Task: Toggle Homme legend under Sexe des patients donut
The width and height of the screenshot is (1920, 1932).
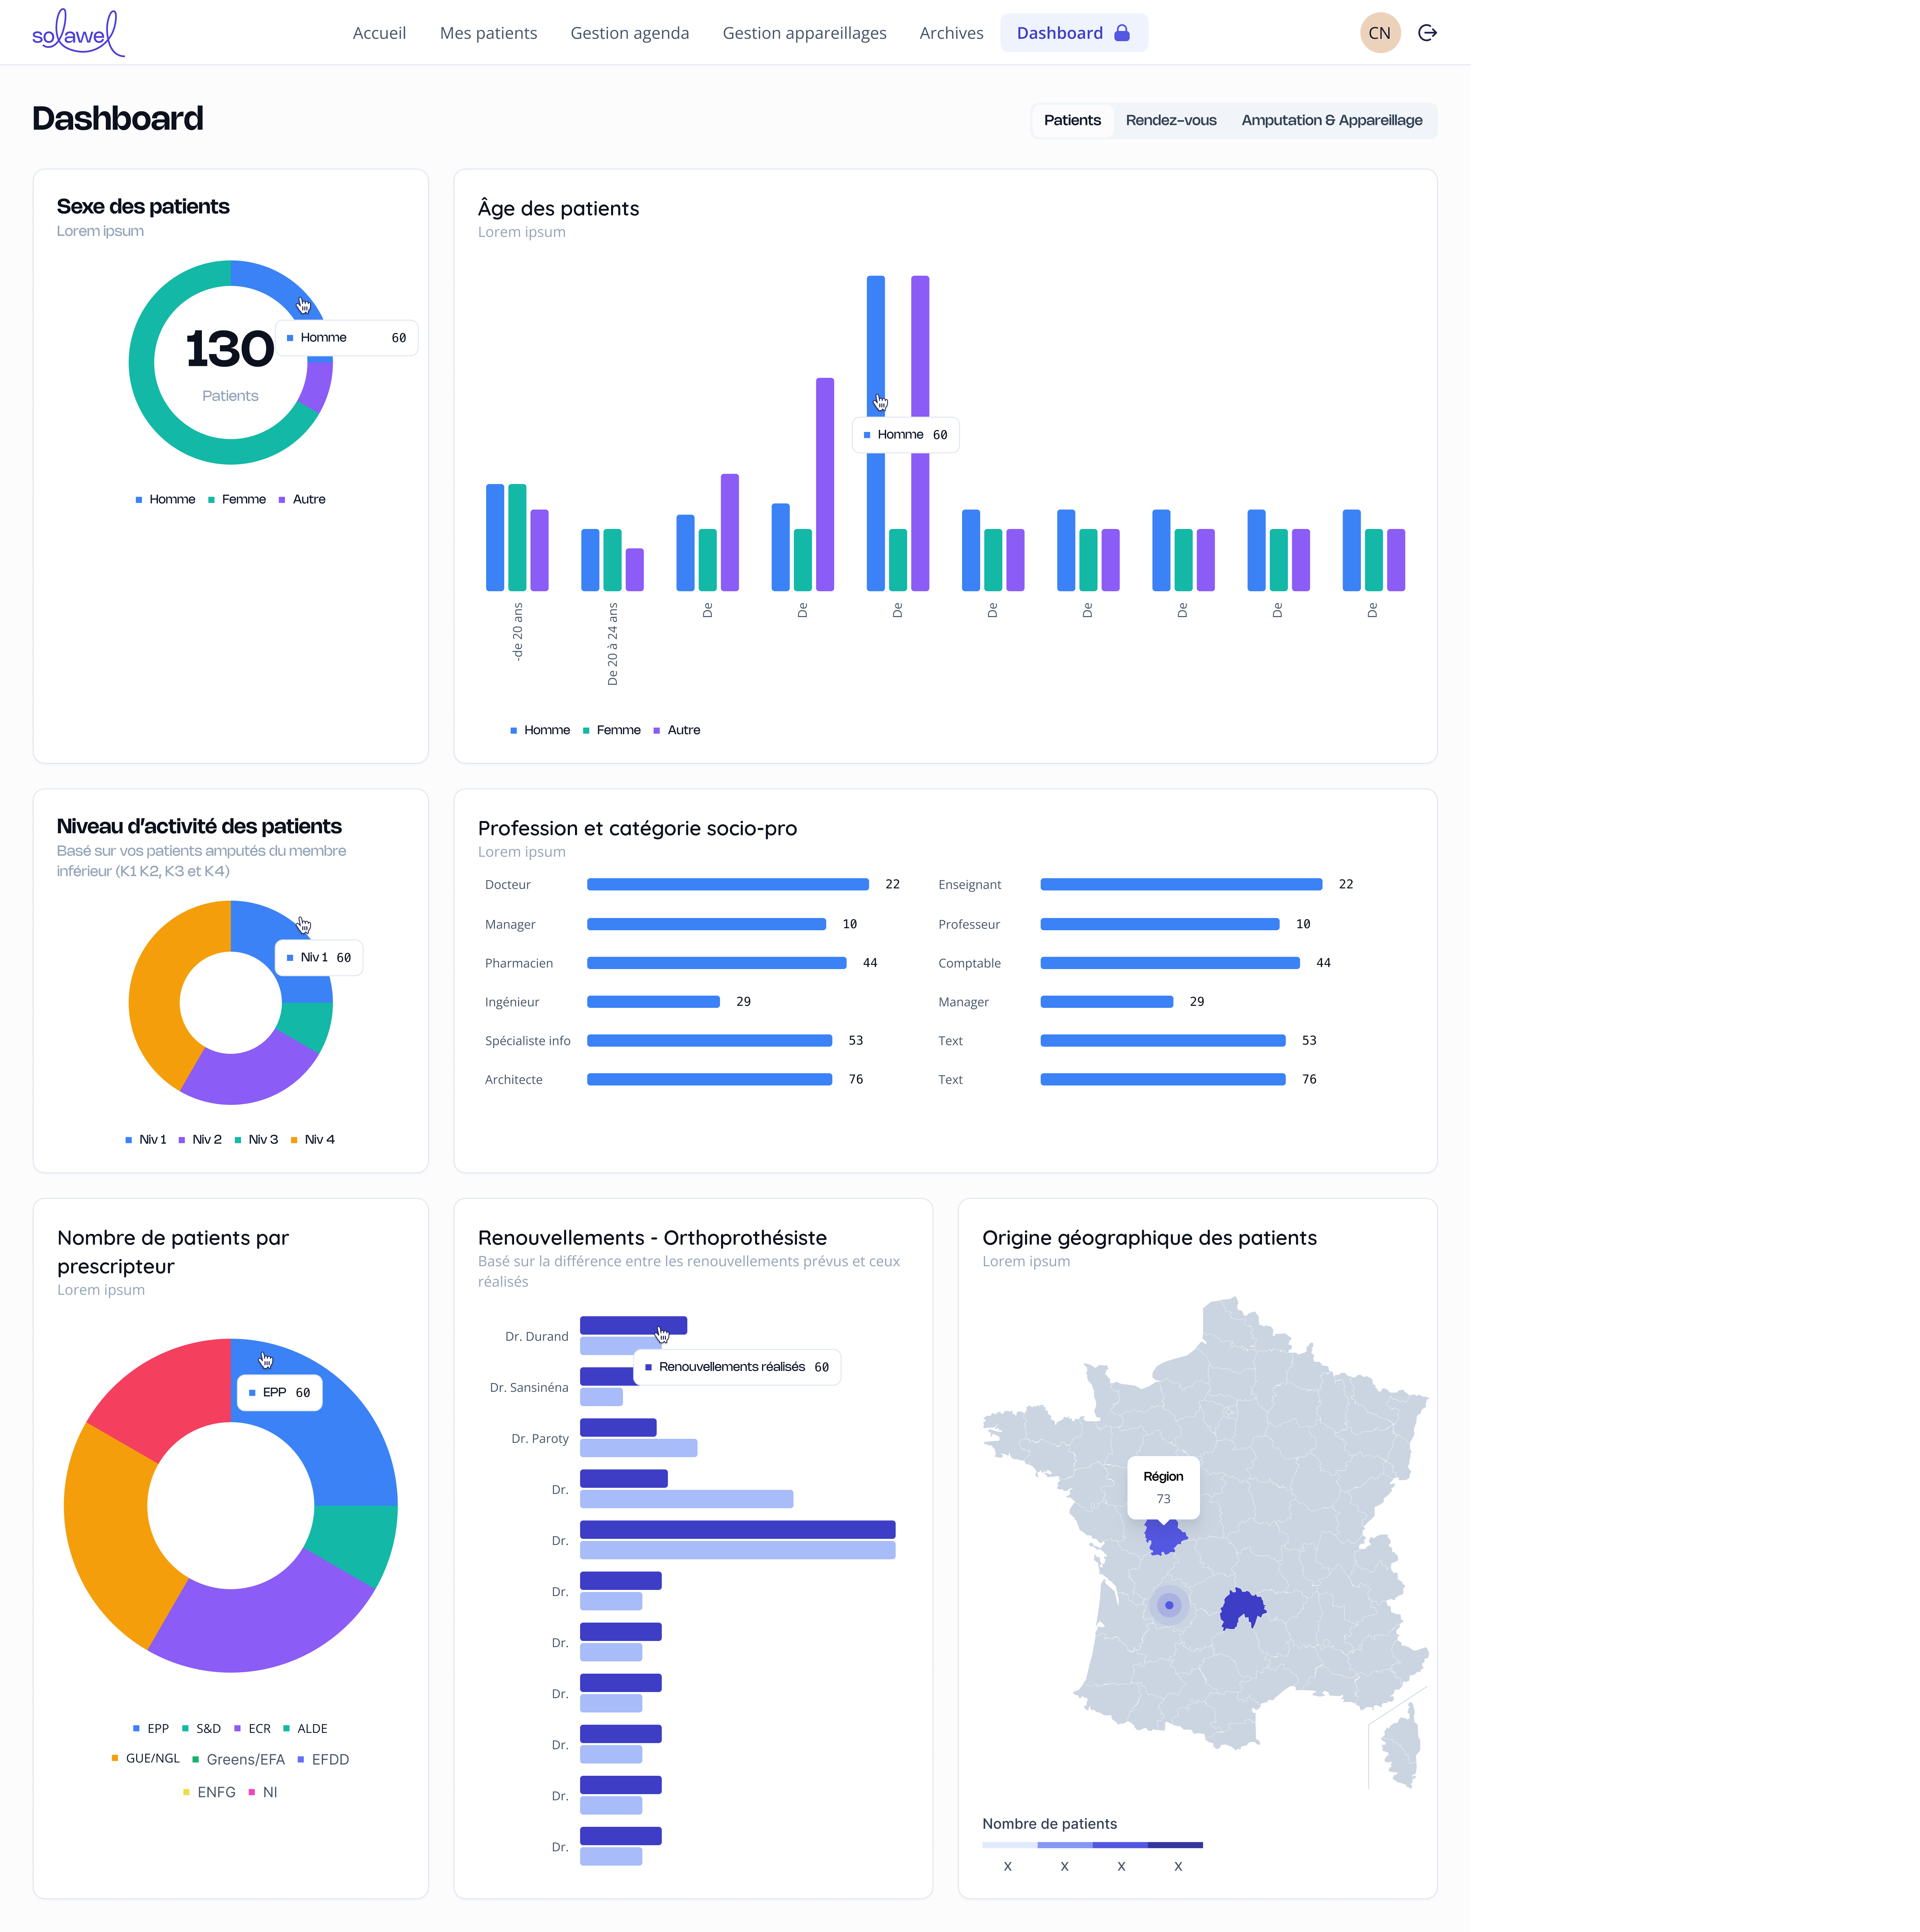Action: pos(166,499)
